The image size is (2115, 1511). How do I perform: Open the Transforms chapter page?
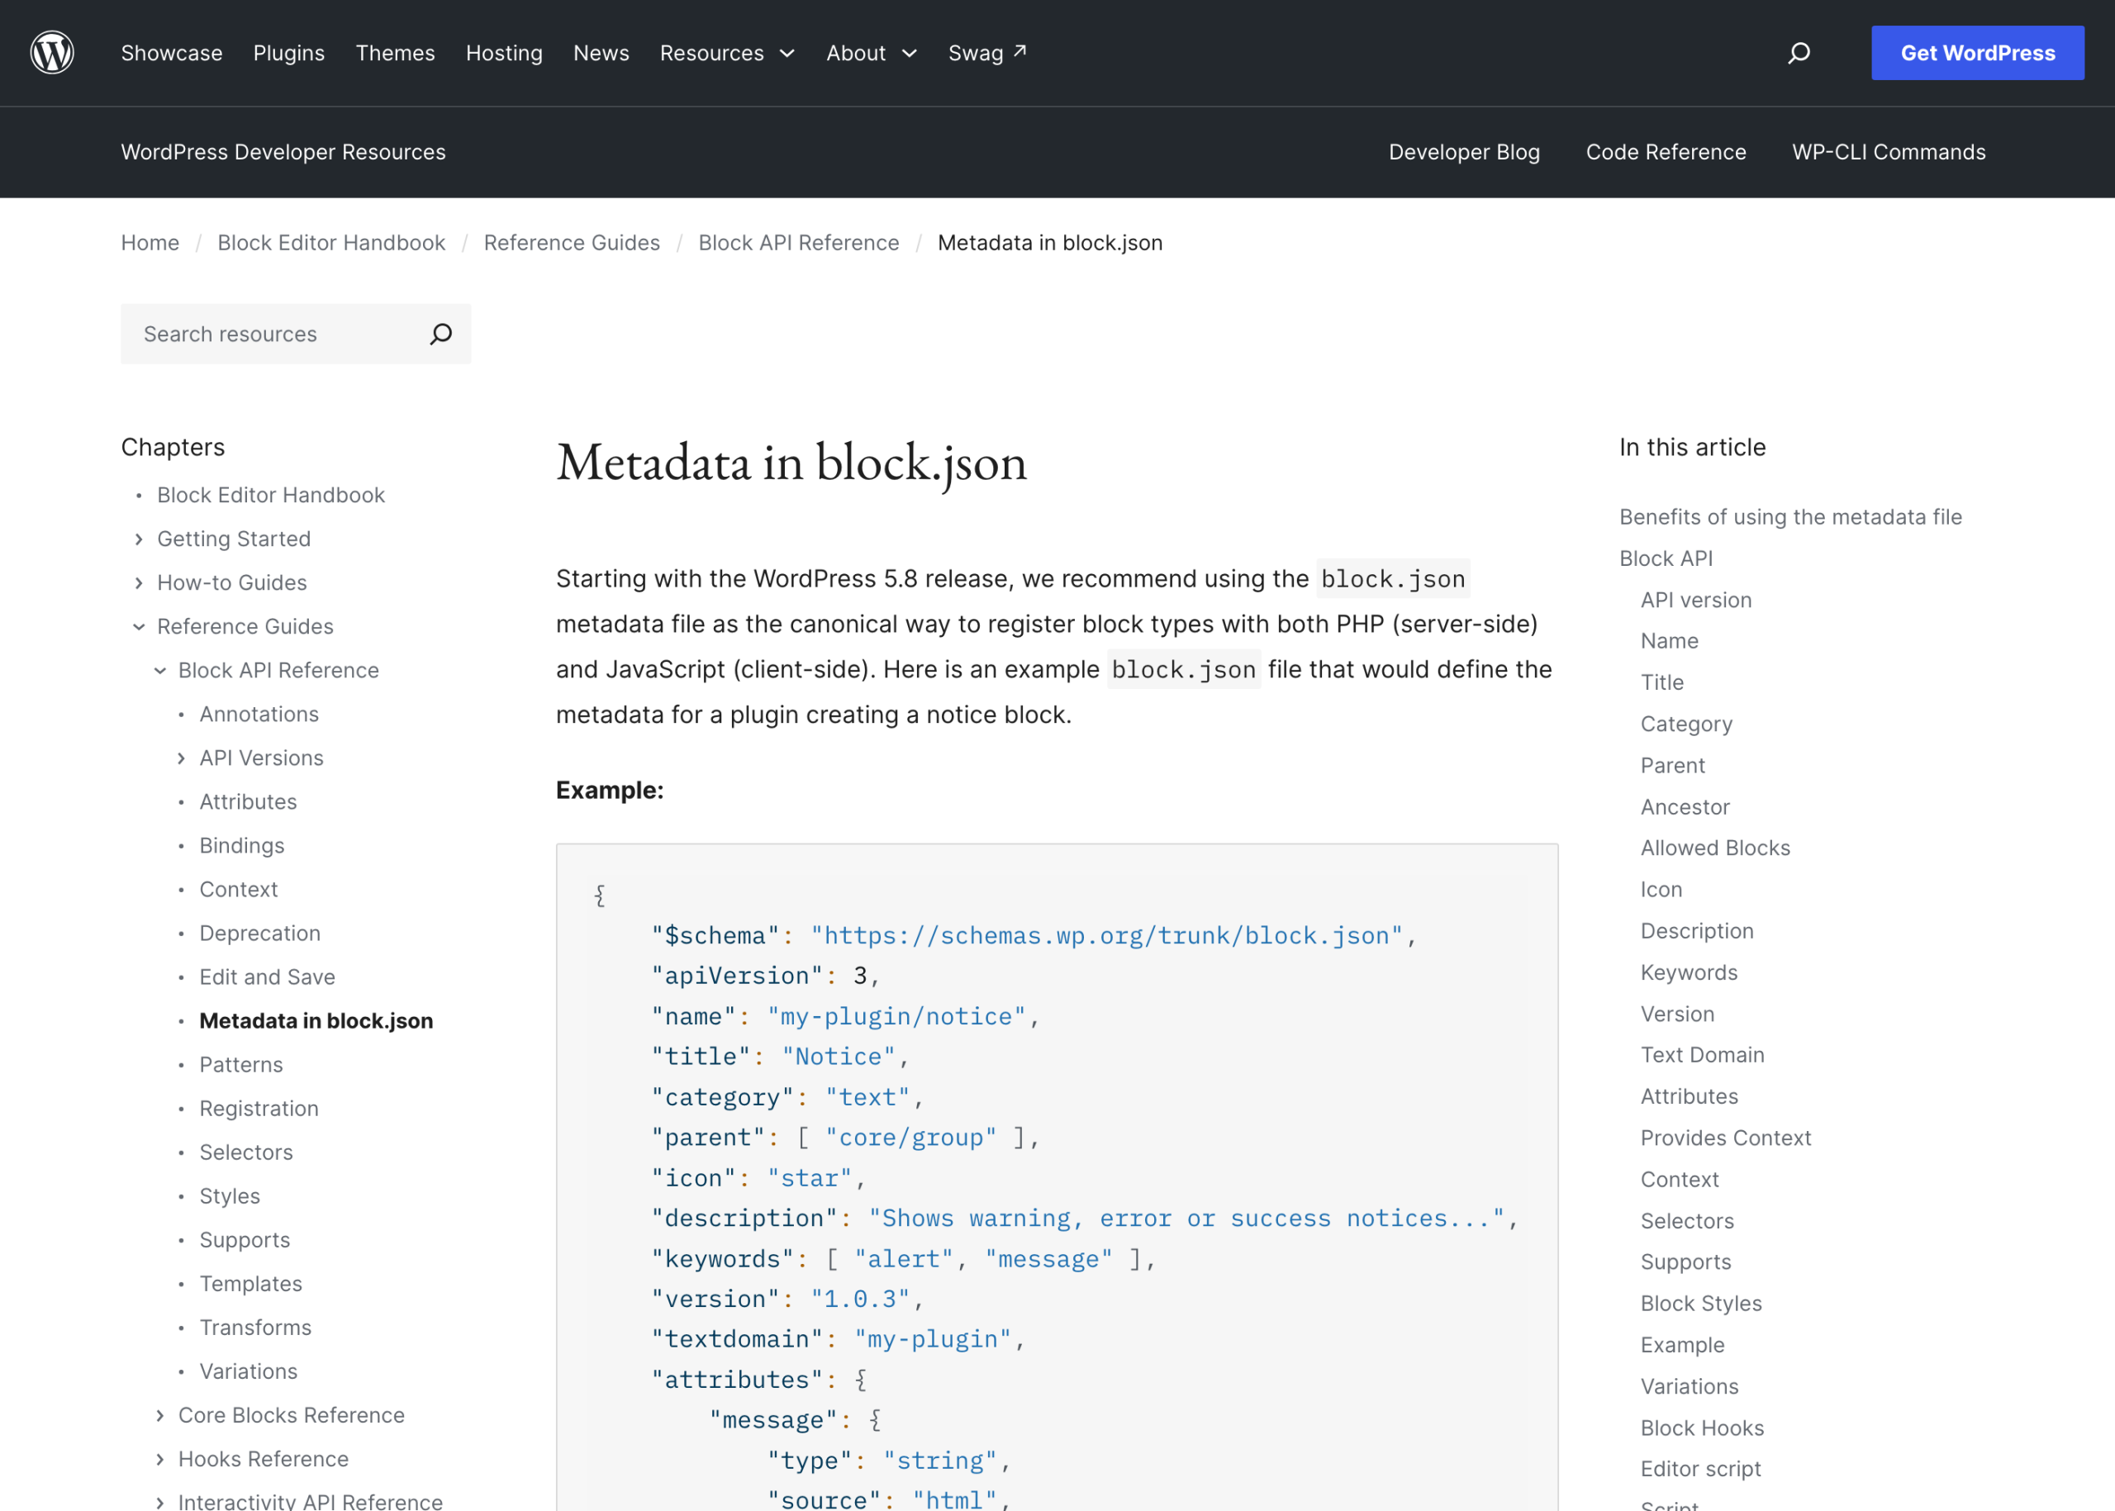(x=256, y=1328)
